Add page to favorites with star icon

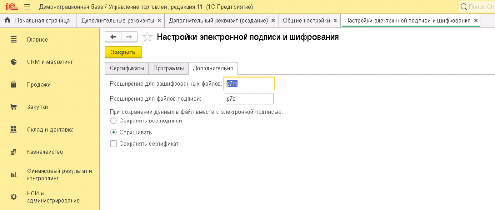147,37
